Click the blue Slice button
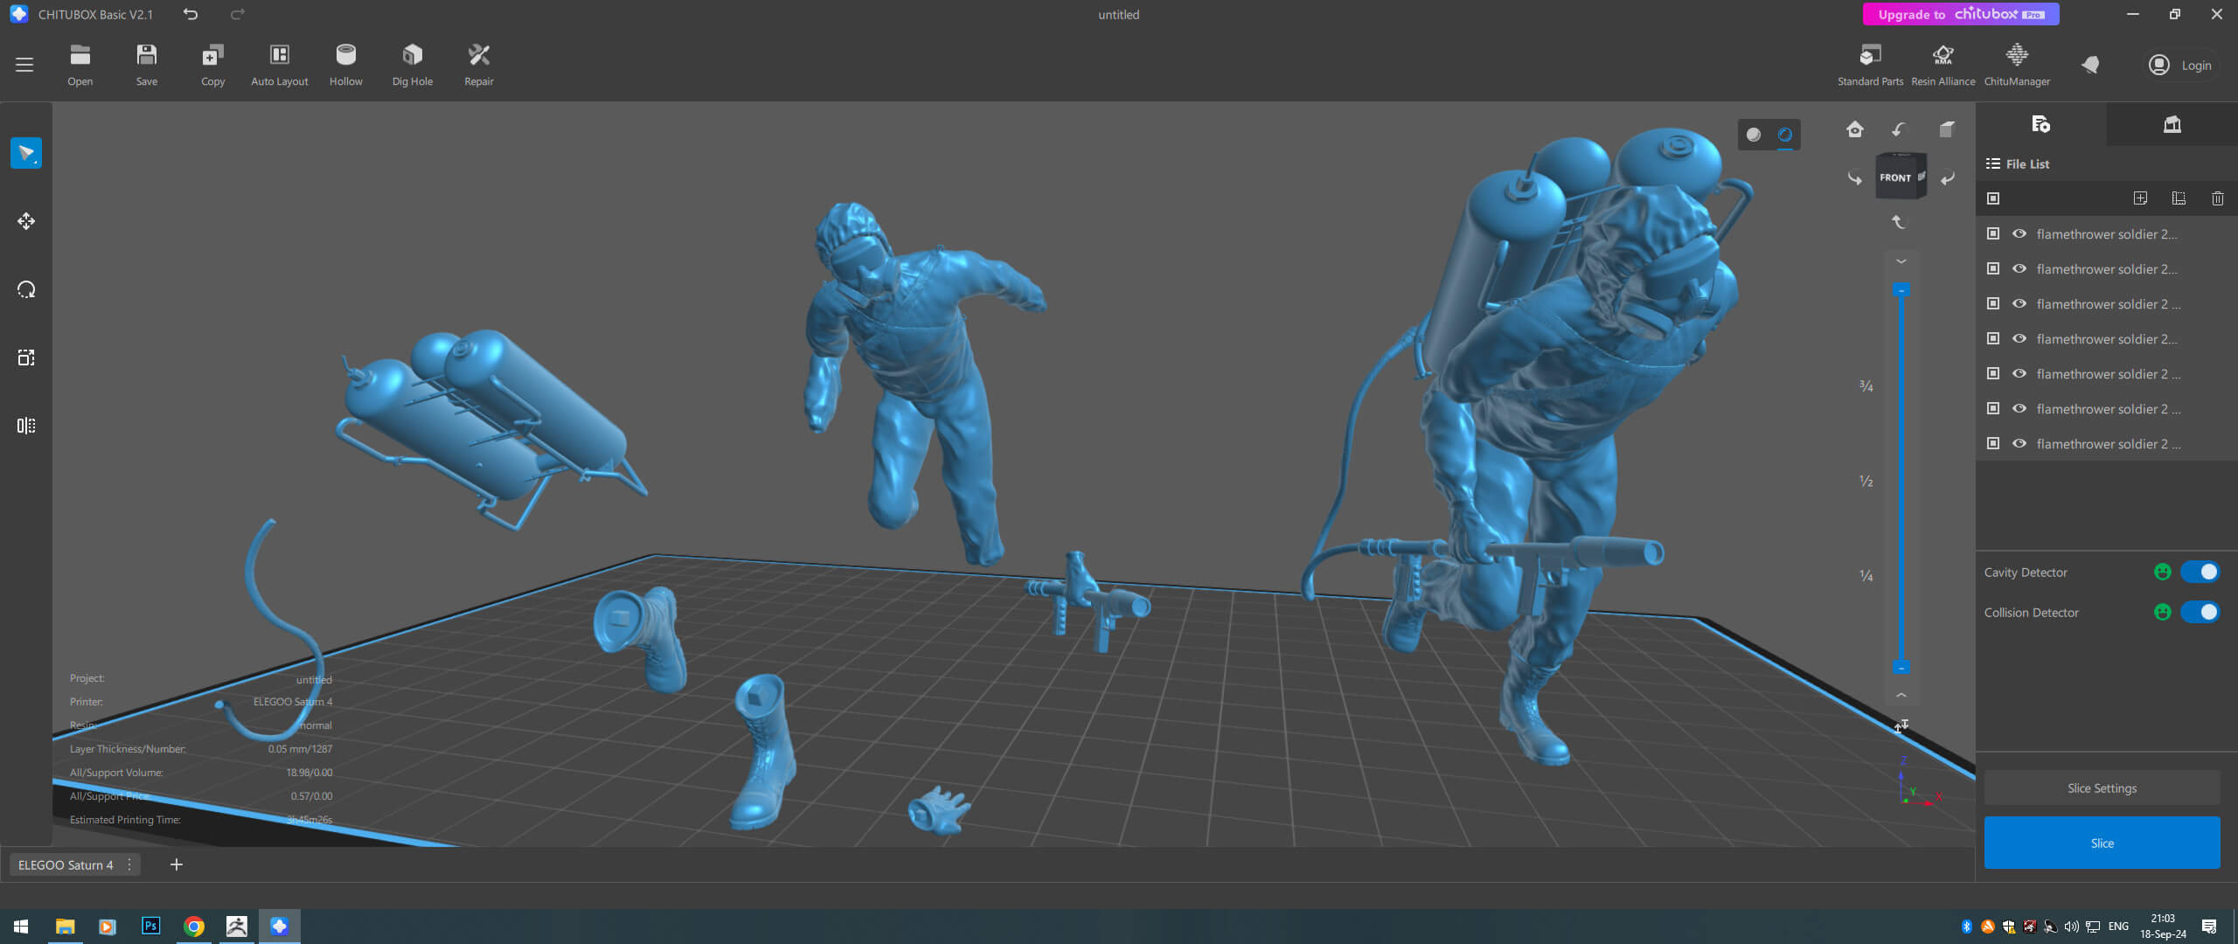Screen dimensions: 2238x944 click(2102, 843)
